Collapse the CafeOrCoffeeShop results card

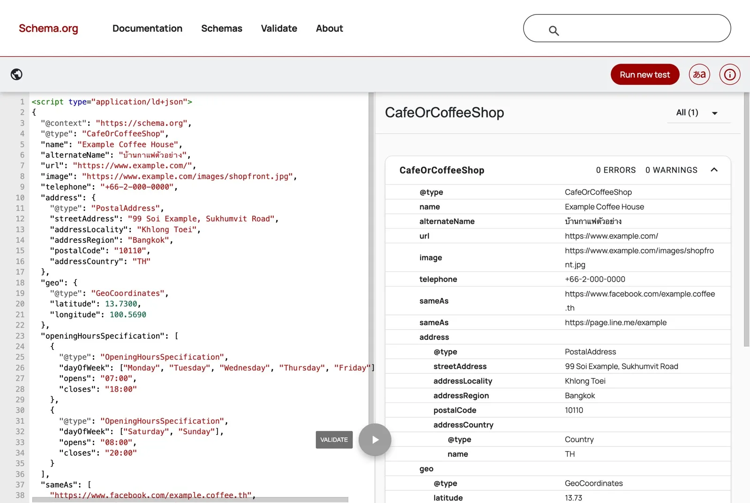714,170
